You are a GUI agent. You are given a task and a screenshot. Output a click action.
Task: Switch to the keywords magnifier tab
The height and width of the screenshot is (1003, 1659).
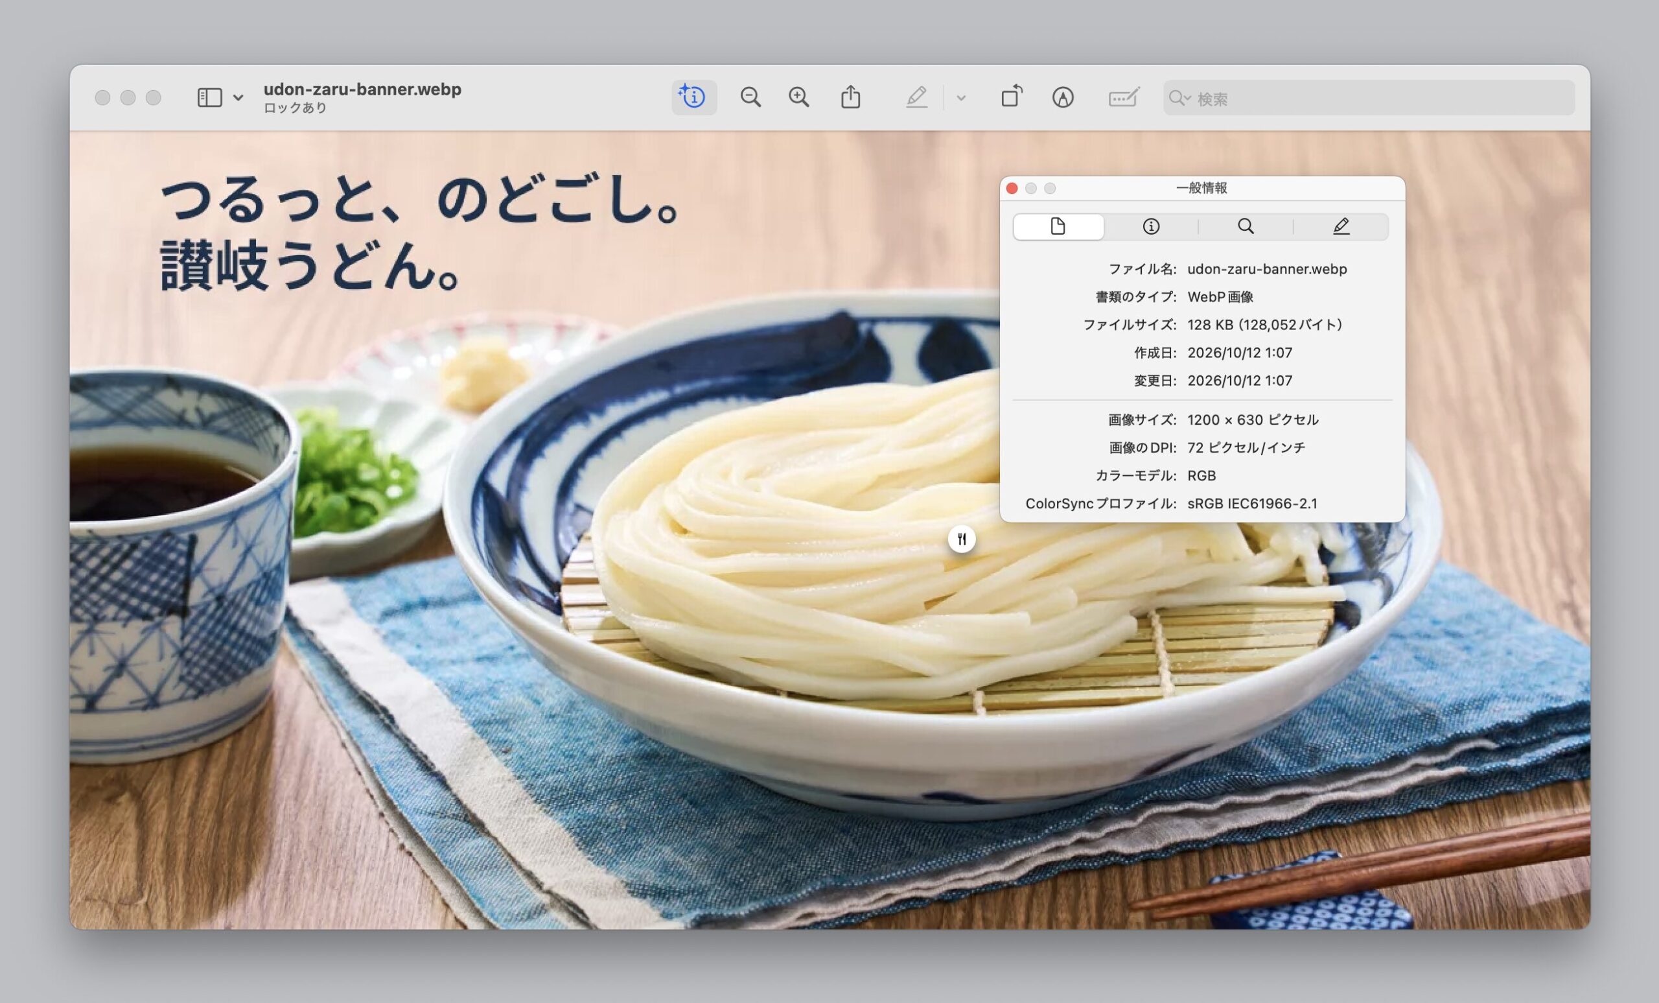[1246, 226]
